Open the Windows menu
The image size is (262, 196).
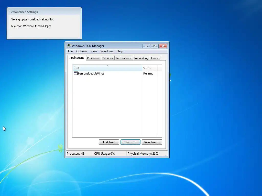(x=107, y=51)
